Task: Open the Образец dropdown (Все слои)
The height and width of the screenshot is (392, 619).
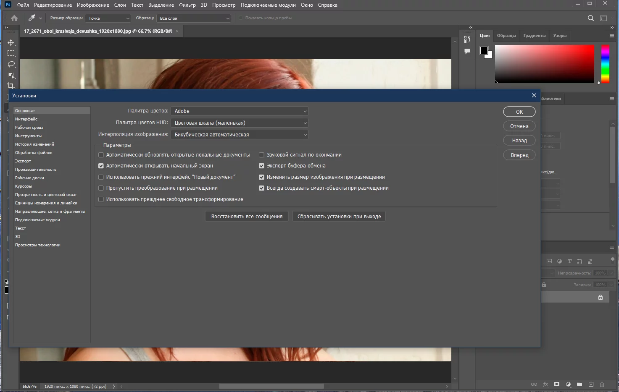Action: tap(194, 18)
